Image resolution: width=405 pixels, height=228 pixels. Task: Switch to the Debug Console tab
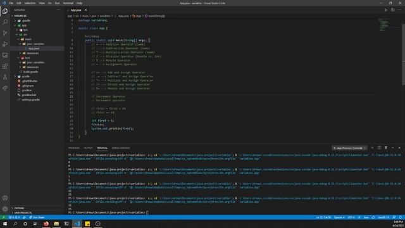121,148
